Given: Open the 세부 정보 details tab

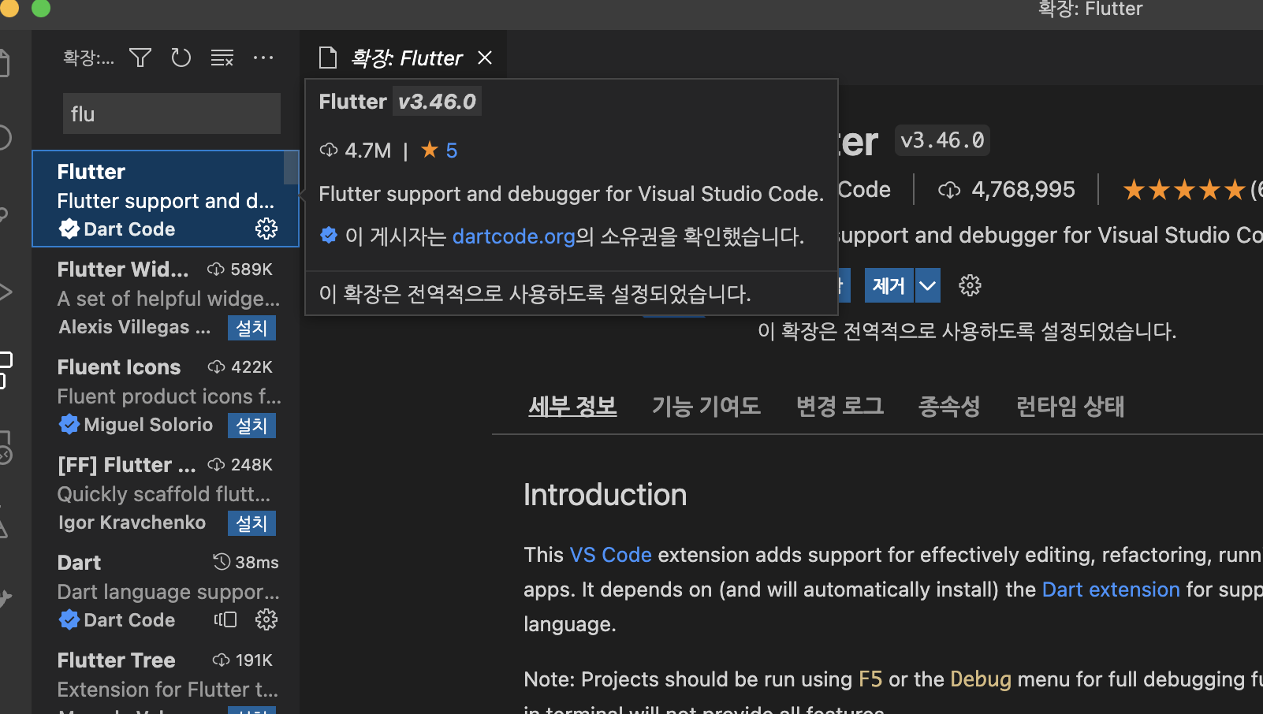Looking at the screenshot, I should 572,407.
